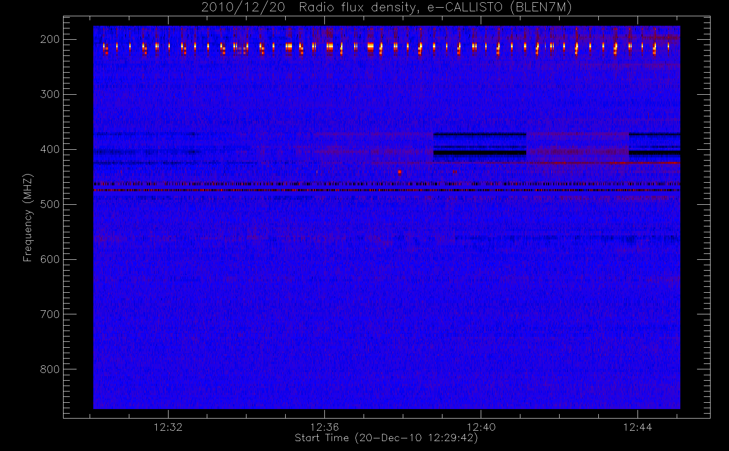Click the plot title '2010/12/20 Radio flux density, e-CALLISTO (BLEN7M)'
Image resolution: width=729 pixels, height=451 pixels.
pos(387,7)
